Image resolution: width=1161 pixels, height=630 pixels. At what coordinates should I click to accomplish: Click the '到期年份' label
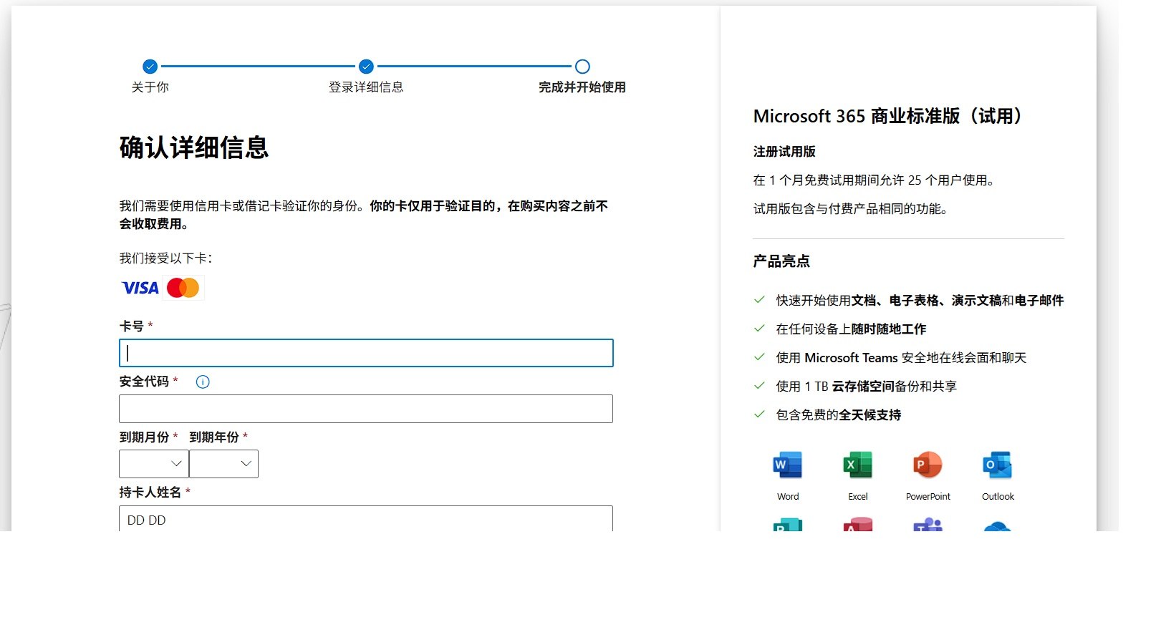pyautogui.click(x=214, y=437)
